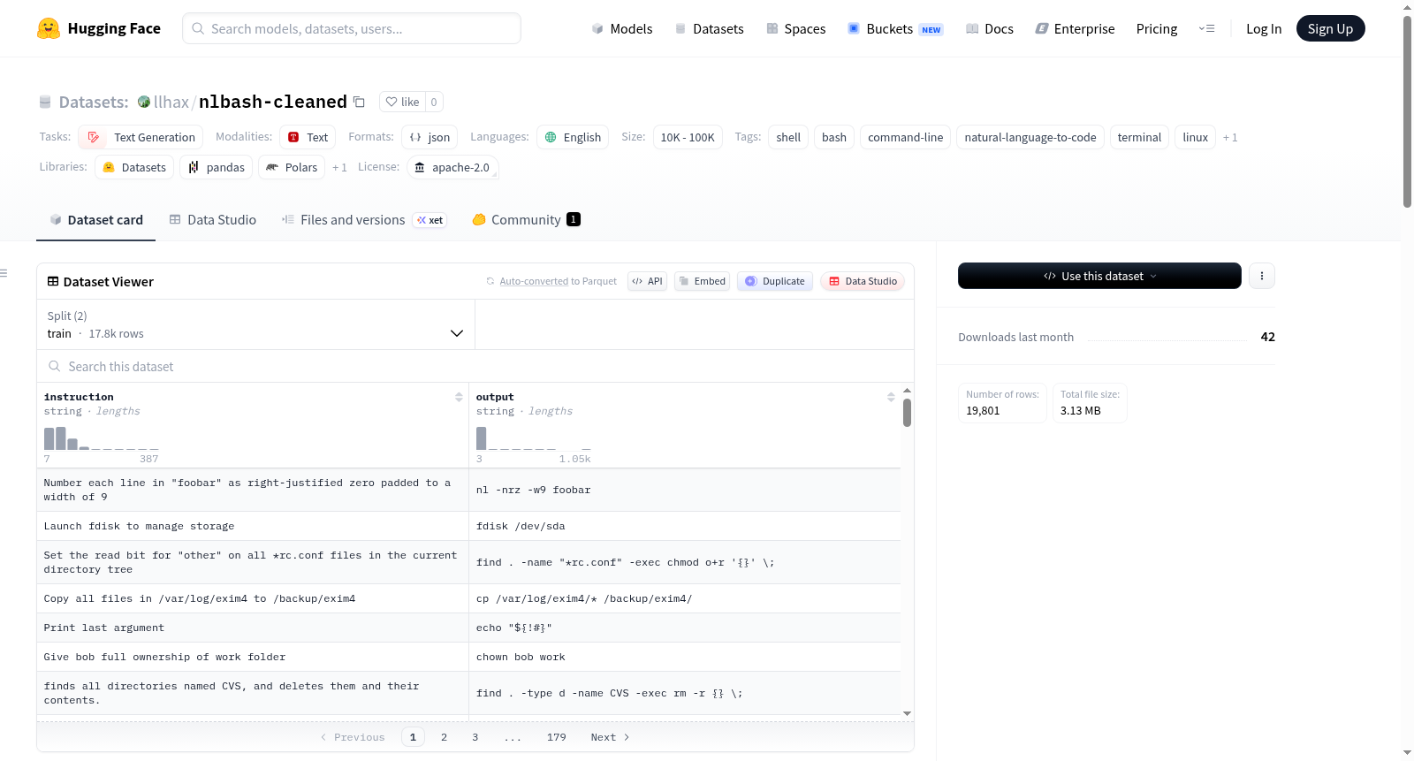Sort the instruction column

[x=459, y=397]
